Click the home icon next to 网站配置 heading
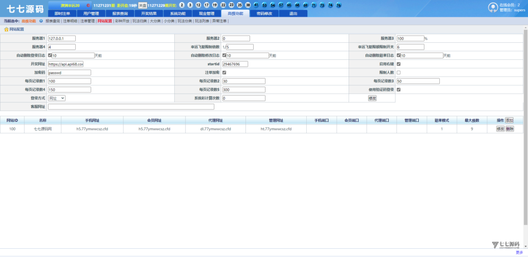This screenshot has width=528, height=258. click(7, 29)
